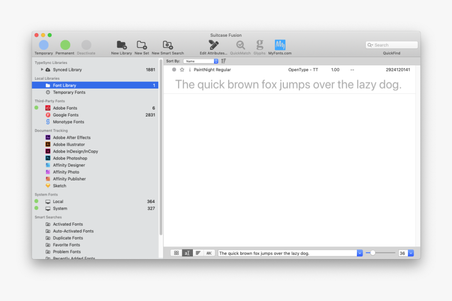Click the Deactivate toolbar button
This screenshot has height=301, width=452.
coord(86,47)
